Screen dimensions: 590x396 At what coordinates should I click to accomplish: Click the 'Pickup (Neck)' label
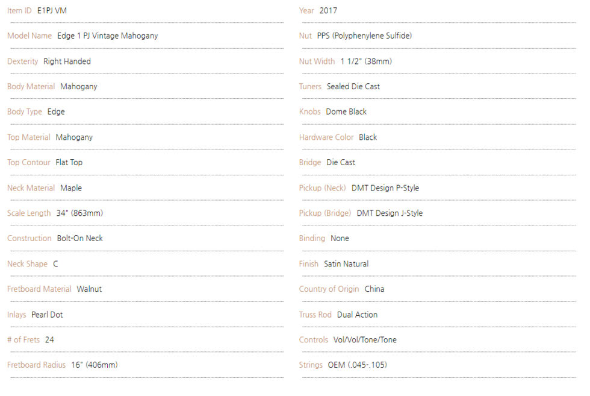pos(323,188)
